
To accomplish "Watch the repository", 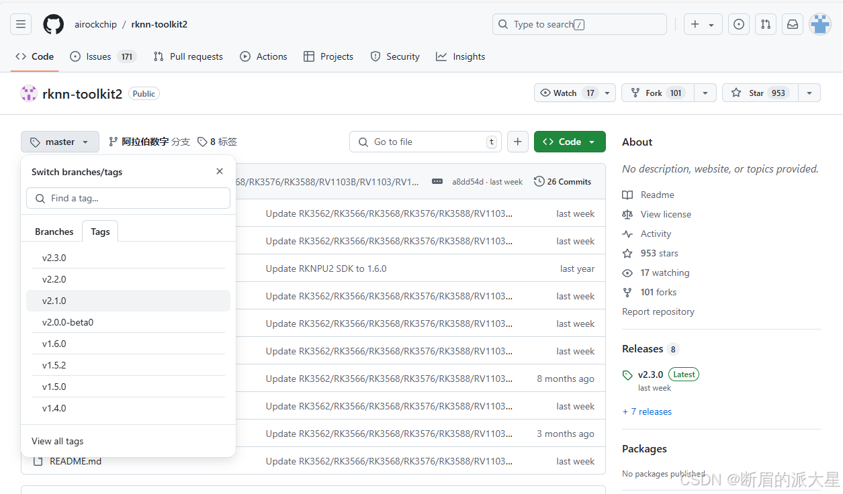I will pos(568,93).
